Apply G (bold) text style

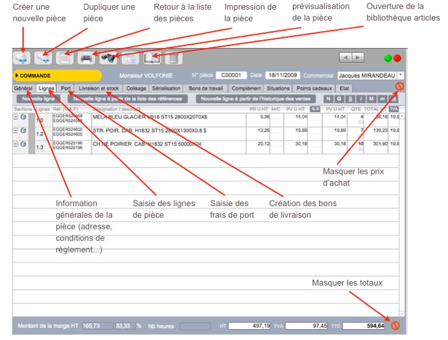point(339,99)
